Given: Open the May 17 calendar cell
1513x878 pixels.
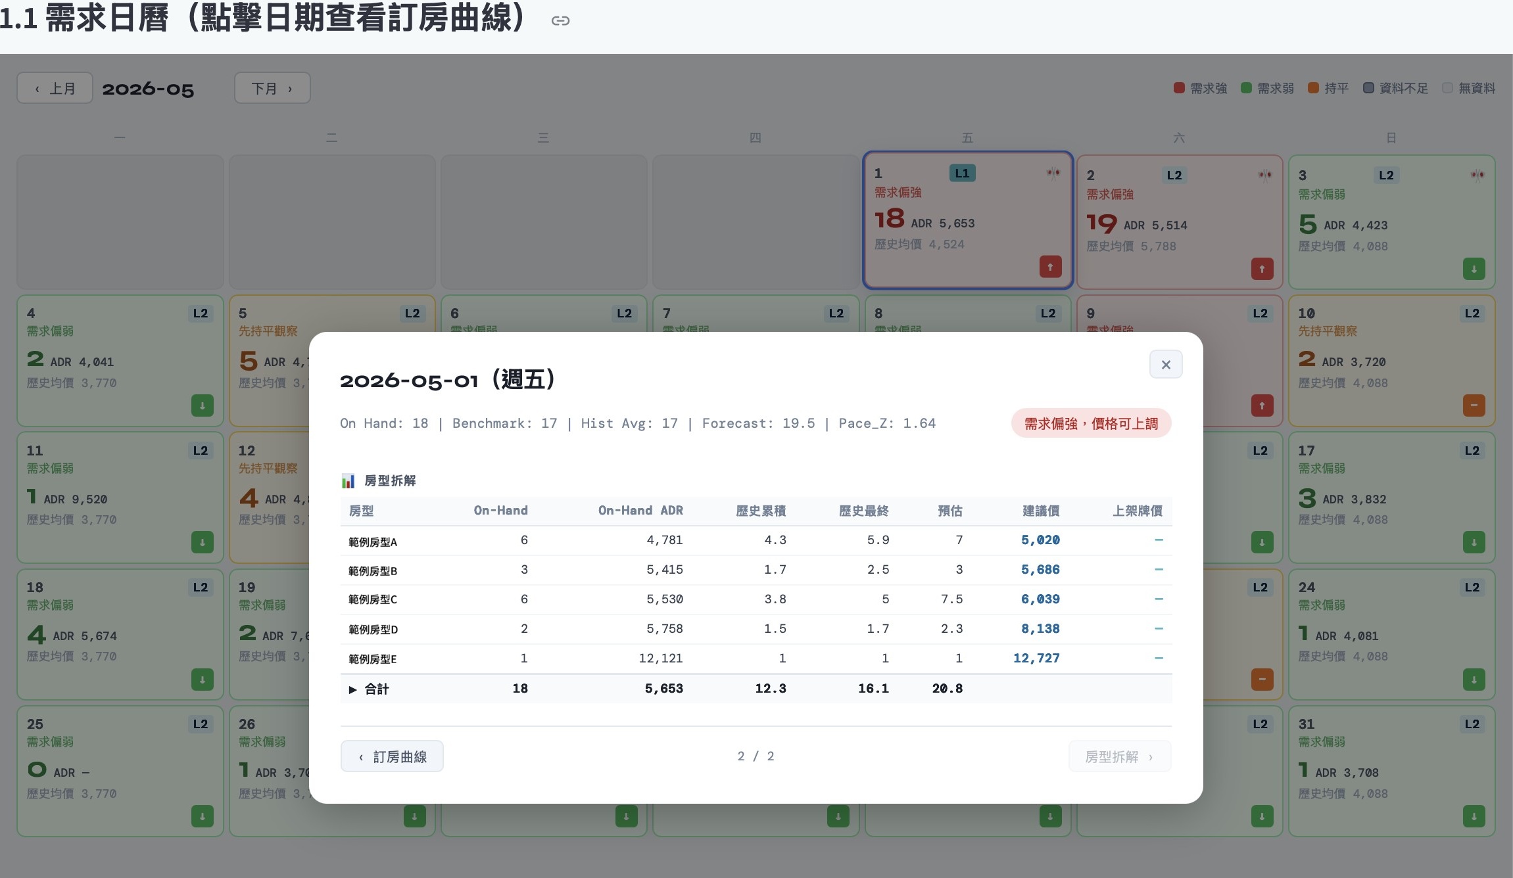Looking at the screenshot, I should [x=1391, y=497].
